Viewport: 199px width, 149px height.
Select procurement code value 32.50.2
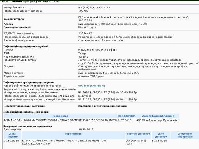tap(83, 57)
